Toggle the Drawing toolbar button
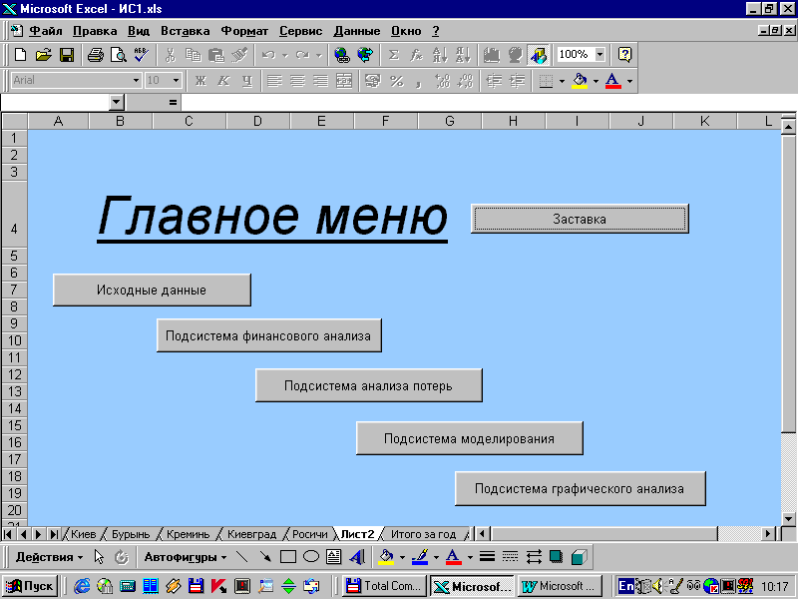Screen dimensions: 798x599 click(539, 55)
